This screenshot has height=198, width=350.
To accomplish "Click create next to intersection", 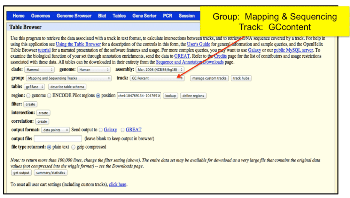I will tap(43, 113).
